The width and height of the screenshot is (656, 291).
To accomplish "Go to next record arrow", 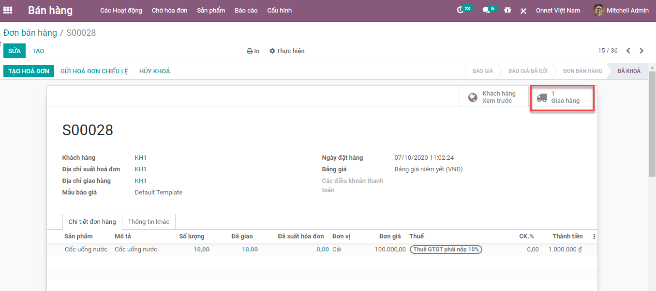I will 641,51.
